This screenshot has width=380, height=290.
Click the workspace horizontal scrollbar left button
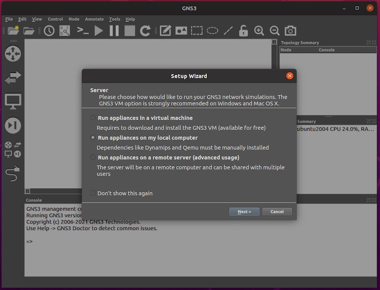point(27,191)
